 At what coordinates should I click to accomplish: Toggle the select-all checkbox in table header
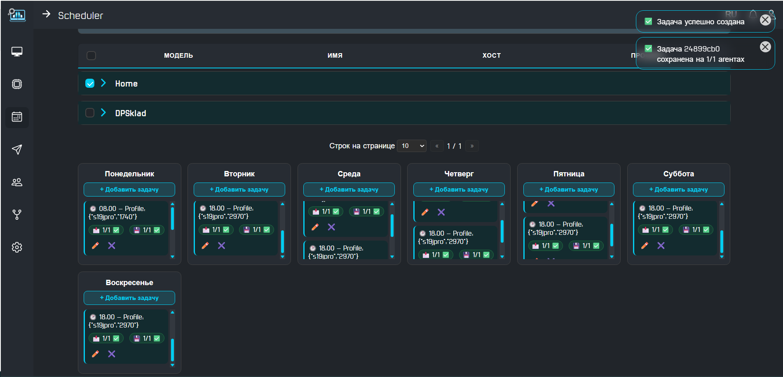(x=91, y=56)
